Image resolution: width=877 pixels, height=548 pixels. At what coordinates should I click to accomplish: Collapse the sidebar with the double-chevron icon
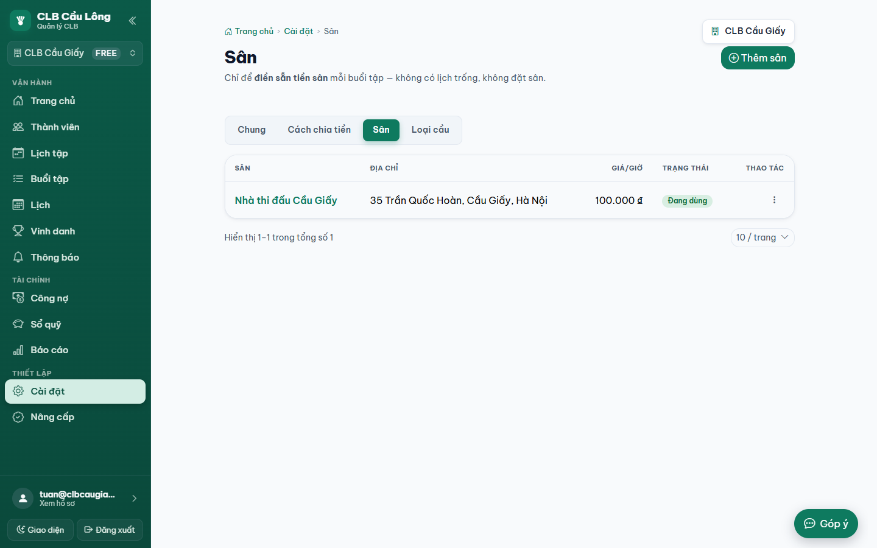click(x=132, y=21)
